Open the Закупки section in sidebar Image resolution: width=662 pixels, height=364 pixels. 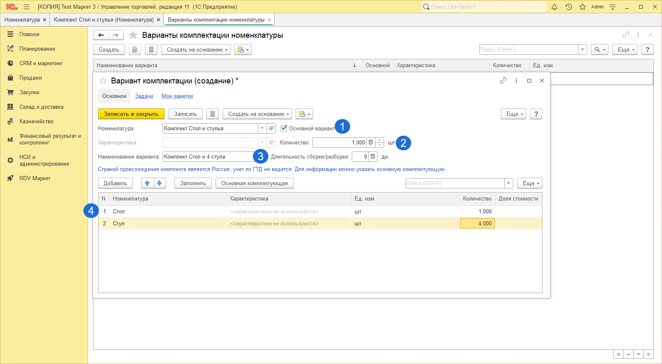(29, 93)
